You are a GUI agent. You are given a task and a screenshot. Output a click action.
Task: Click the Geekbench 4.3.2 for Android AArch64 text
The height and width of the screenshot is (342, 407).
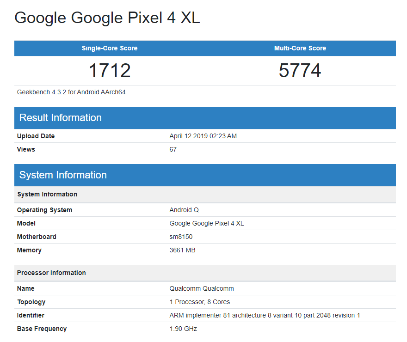(71, 92)
